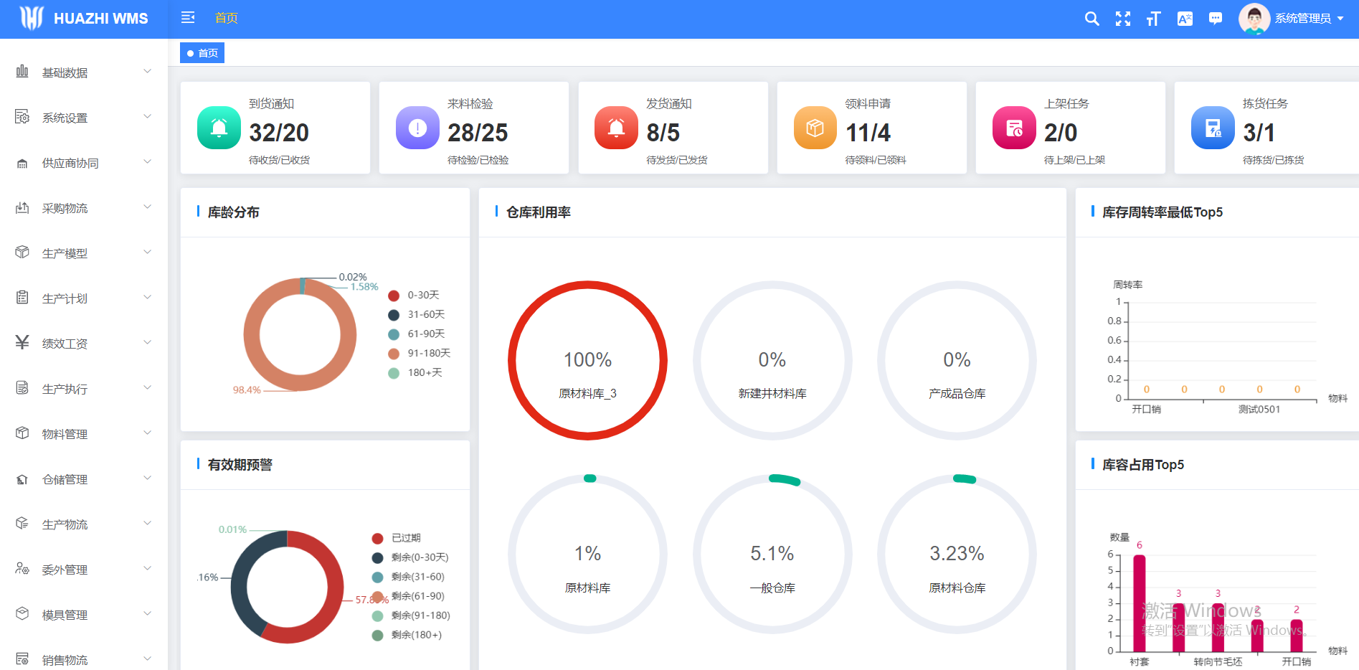This screenshot has height=670, width=1359.
Task: Click the tallest 村套 bar in 库容占用Top5
Action: (1139, 603)
